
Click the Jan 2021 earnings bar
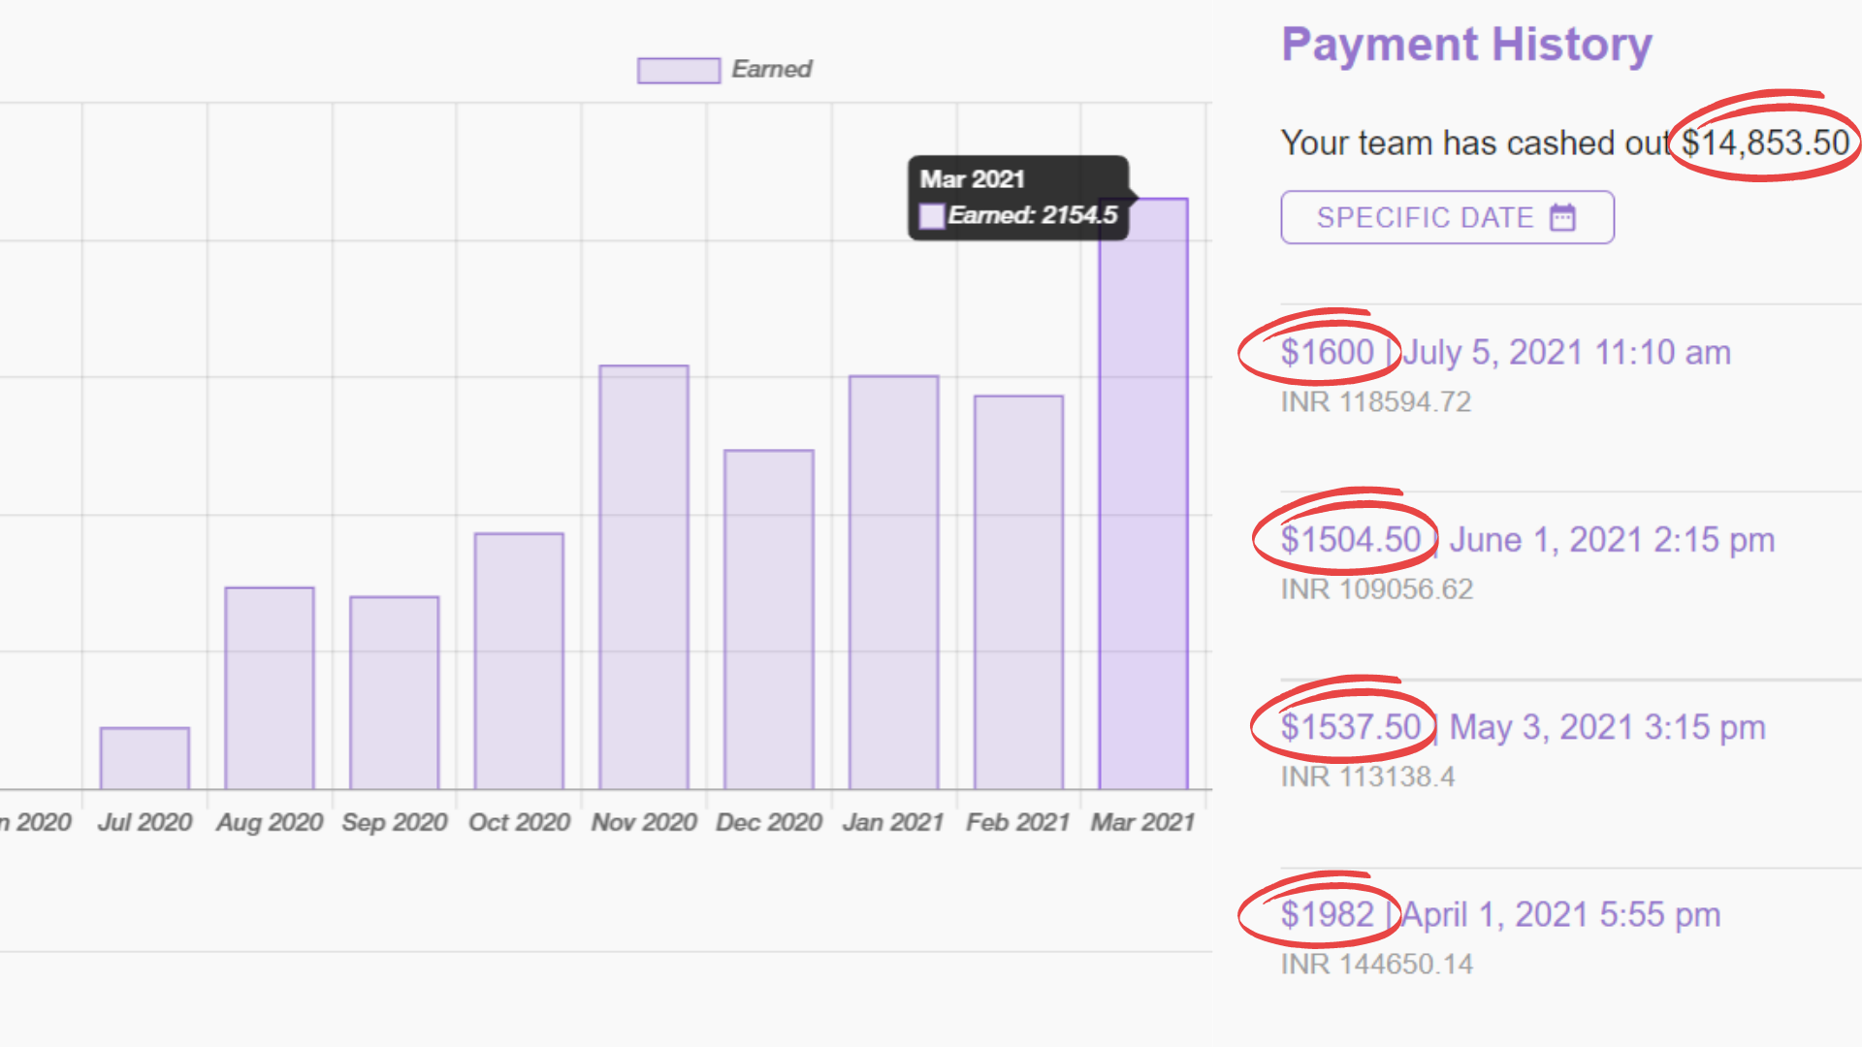point(893,582)
